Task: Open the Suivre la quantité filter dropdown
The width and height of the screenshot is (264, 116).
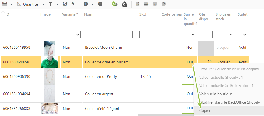Action: (x=190, y=35)
